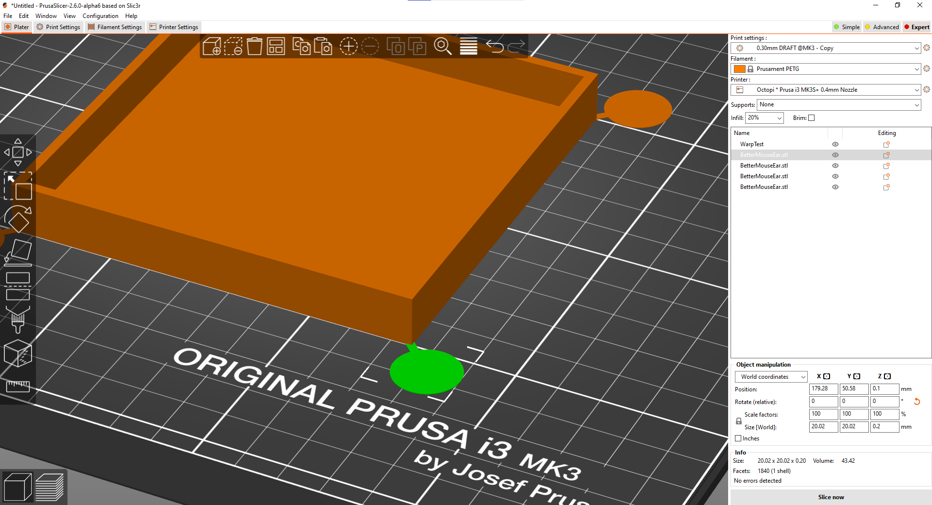Click the Undo arrow icon
The width and height of the screenshot is (932, 505).
(x=494, y=47)
